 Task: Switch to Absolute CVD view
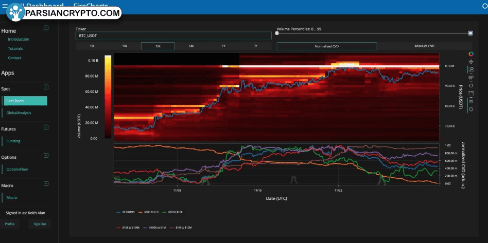tap(425, 46)
